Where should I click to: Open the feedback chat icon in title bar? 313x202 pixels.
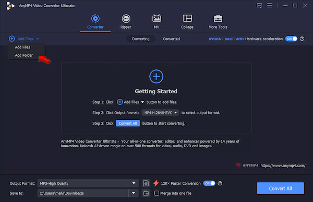(x=259, y=5)
